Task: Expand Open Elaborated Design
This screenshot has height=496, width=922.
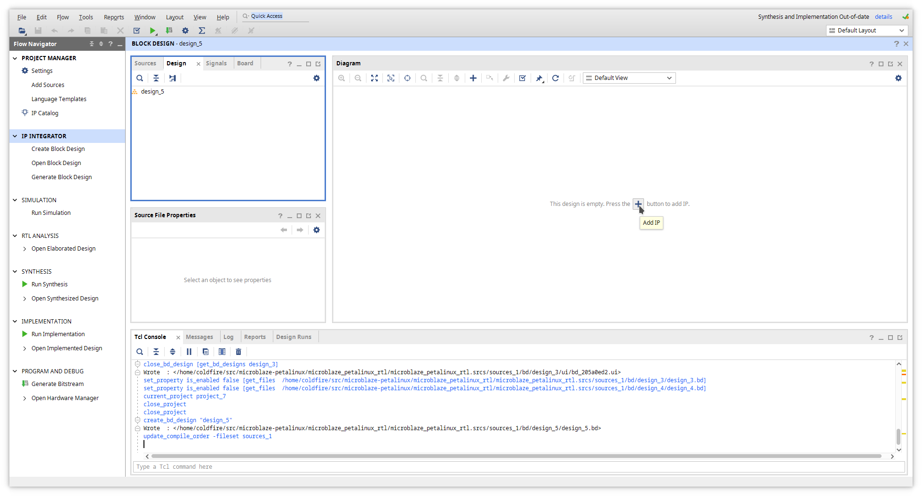Action: tap(25, 249)
